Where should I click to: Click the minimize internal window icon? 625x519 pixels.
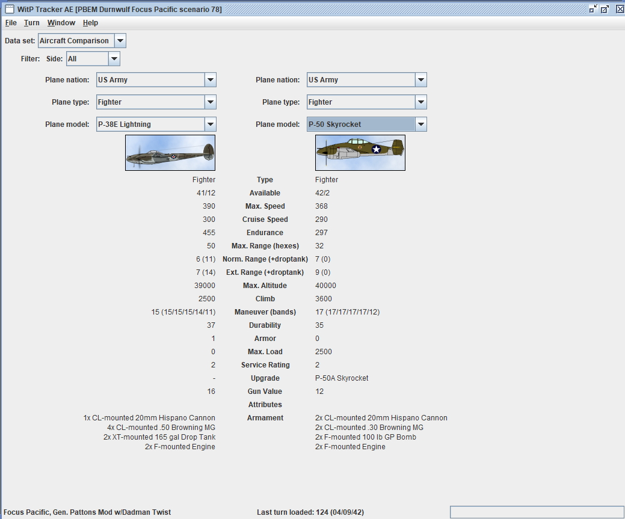[593, 9]
